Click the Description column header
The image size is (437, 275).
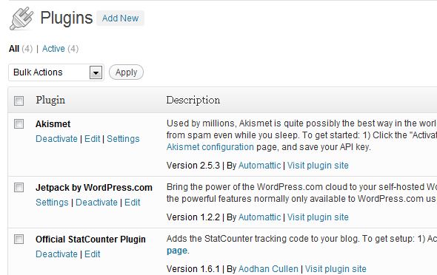pyautogui.click(x=193, y=101)
